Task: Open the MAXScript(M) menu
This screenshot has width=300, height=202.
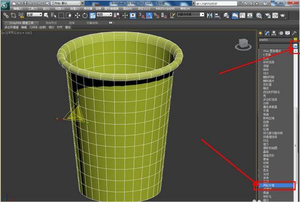Action: point(165,9)
